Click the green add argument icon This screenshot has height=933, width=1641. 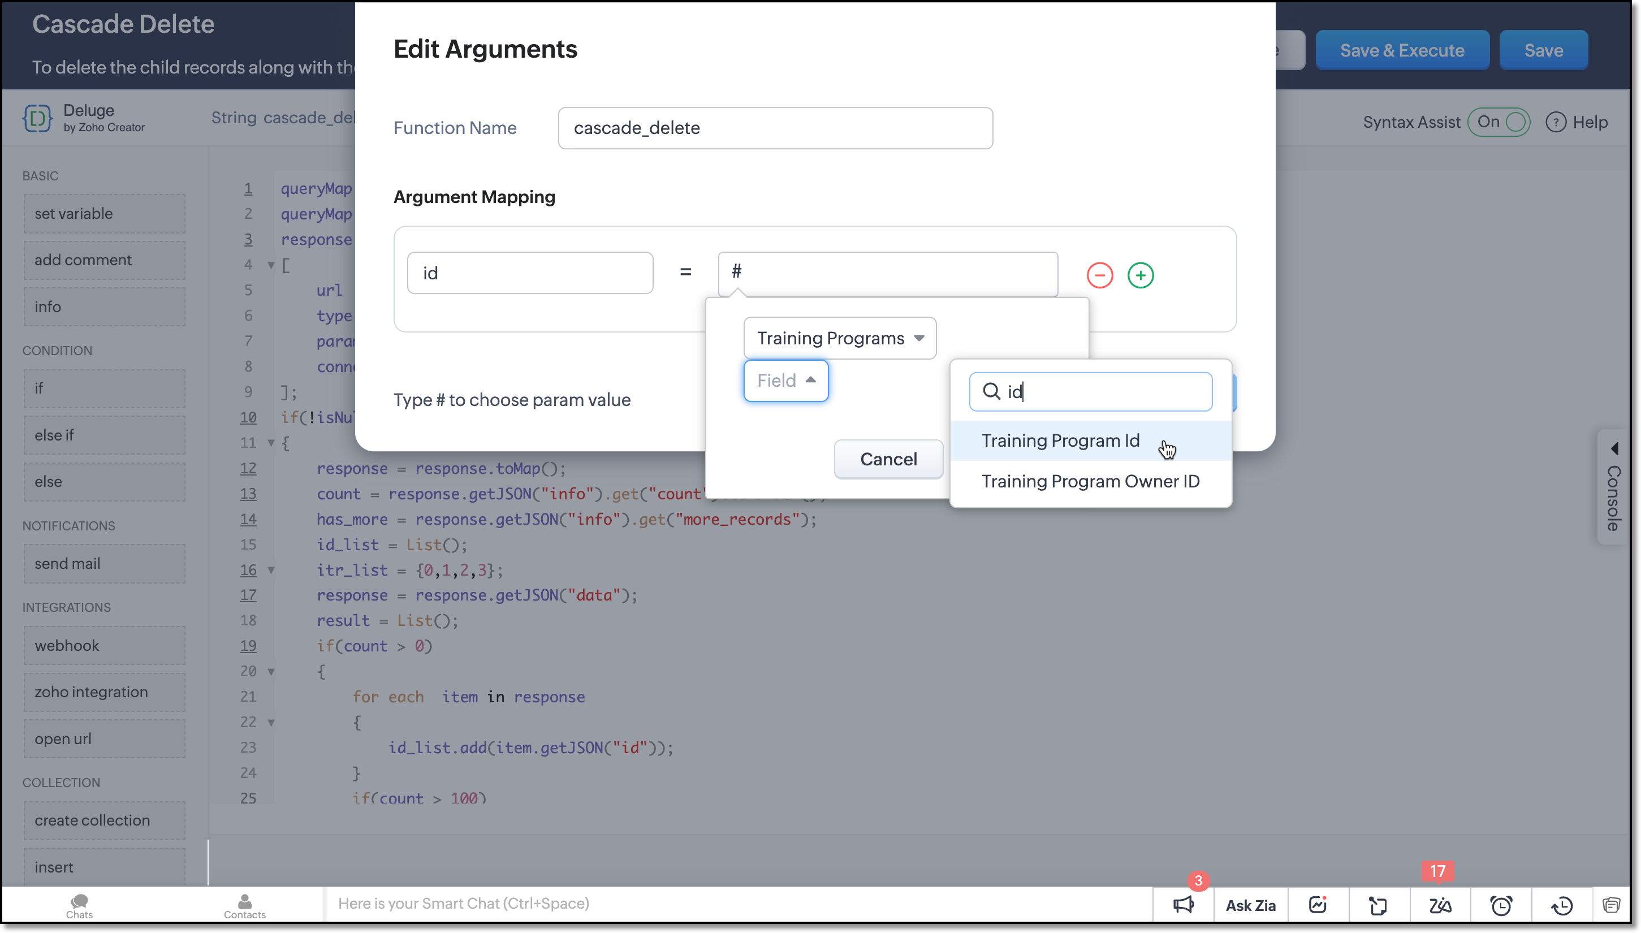1141,275
